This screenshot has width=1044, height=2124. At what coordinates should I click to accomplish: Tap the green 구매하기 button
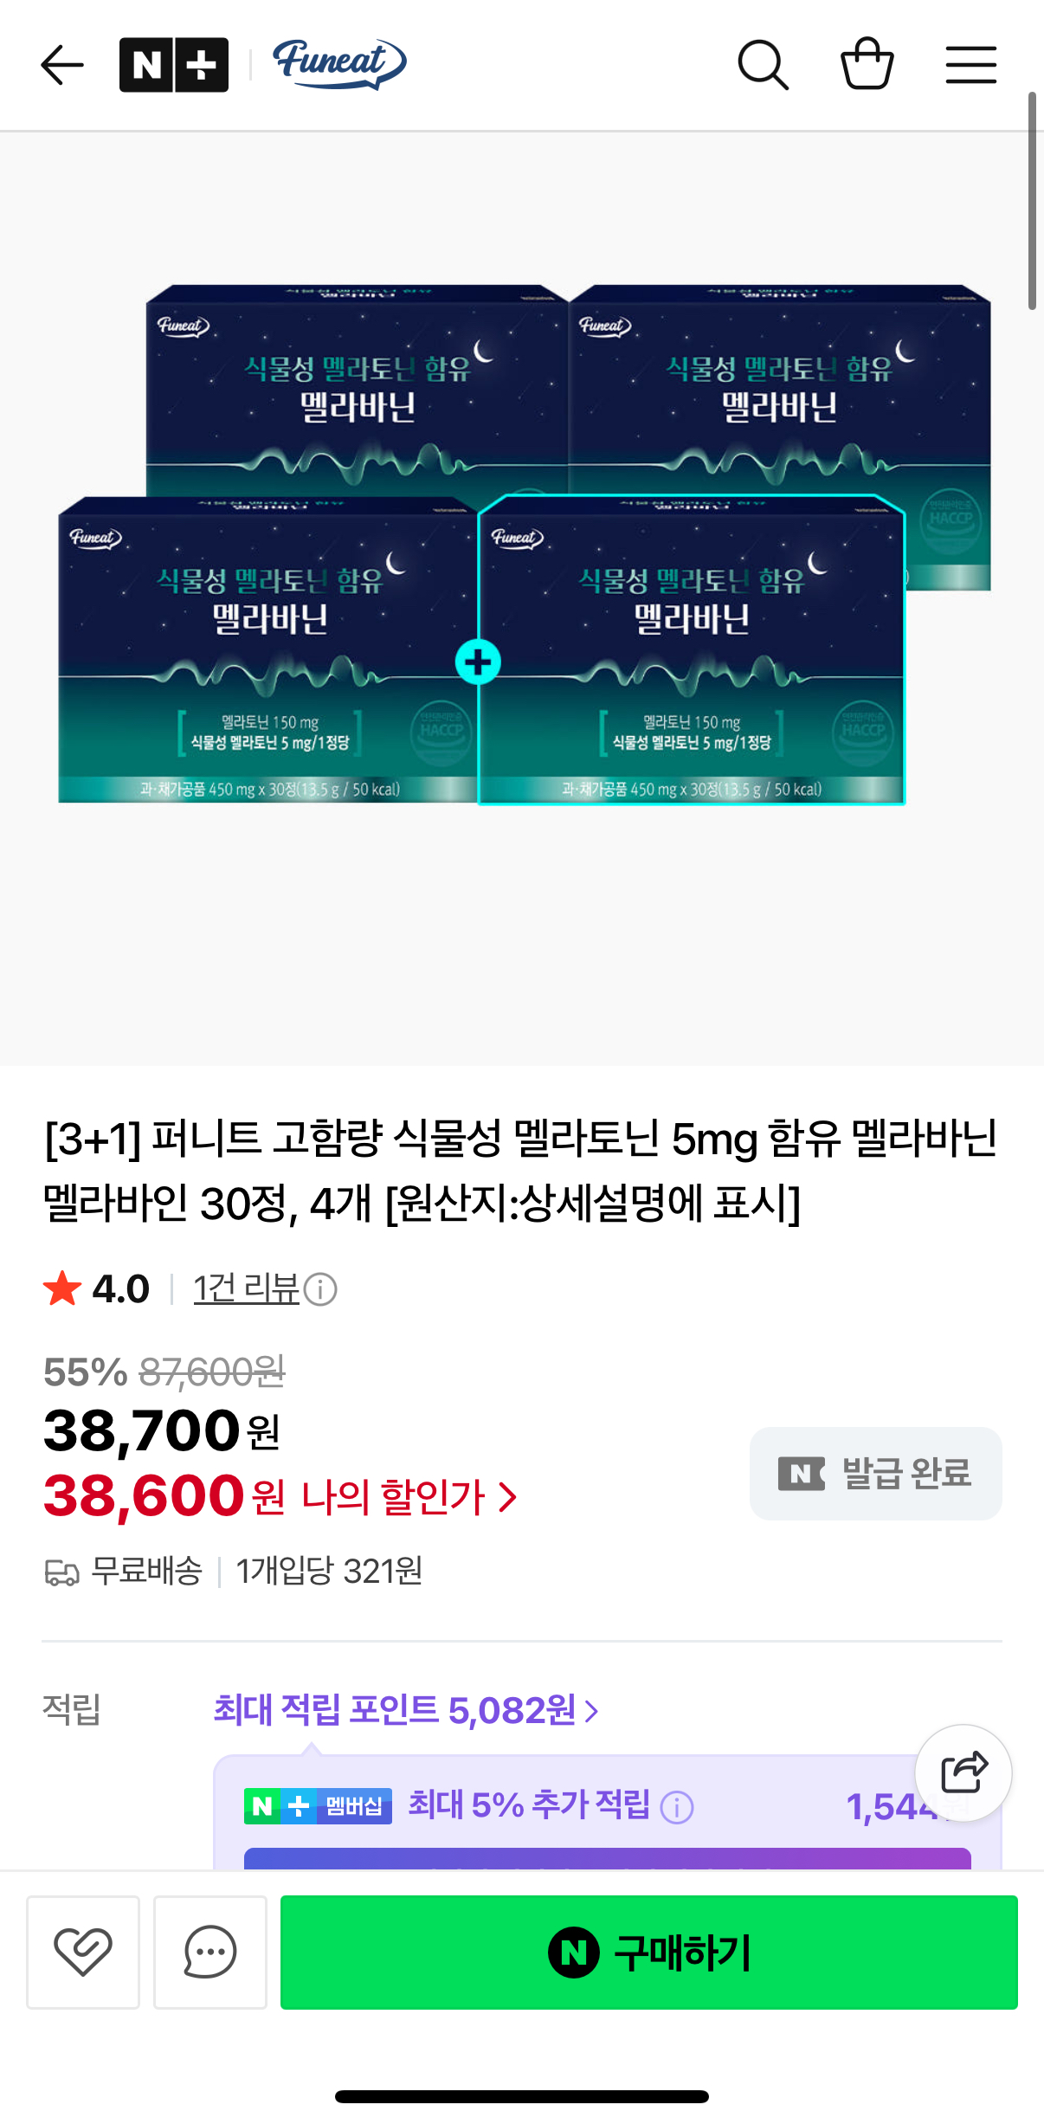point(649,1952)
